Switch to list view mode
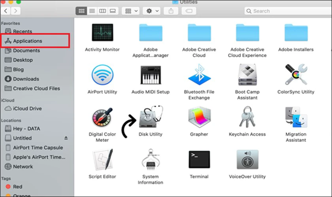332x197 pixels. [x=92, y=11]
